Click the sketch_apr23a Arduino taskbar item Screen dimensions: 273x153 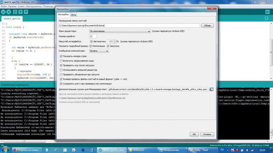coord(112,150)
